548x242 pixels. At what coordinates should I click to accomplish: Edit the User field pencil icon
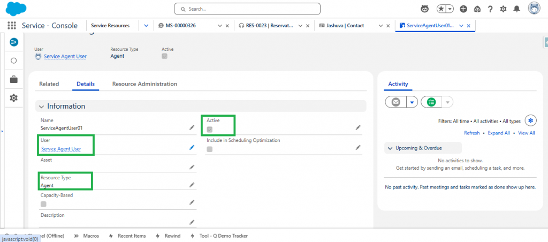(192, 148)
